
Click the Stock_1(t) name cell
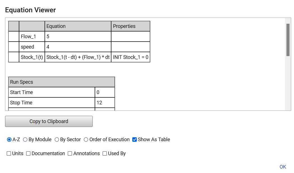point(32,57)
